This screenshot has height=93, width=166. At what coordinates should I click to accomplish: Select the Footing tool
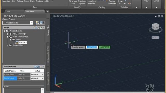click(x=39, y=1)
